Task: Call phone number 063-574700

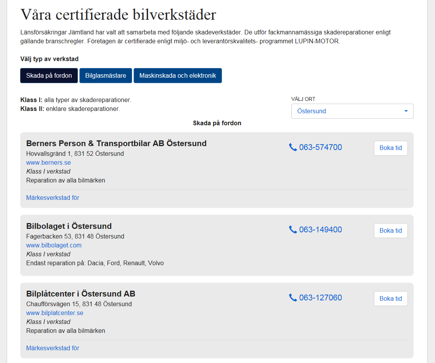Action: pyautogui.click(x=320, y=147)
